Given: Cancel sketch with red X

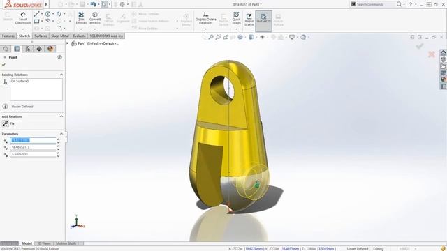Looking at the screenshot, I should [432, 54].
